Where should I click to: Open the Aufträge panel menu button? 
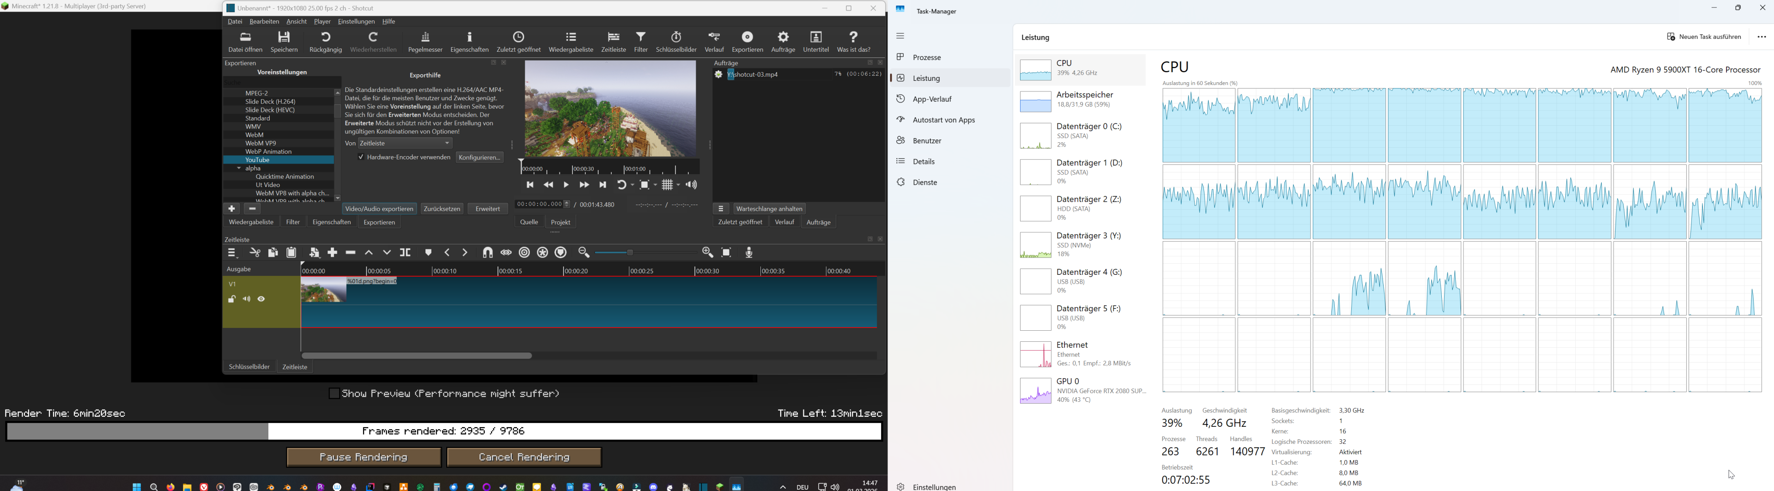pyautogui.click(x=721, y=209)
